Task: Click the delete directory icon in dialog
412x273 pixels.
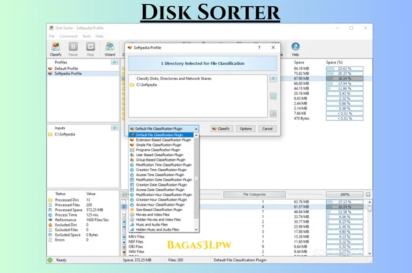Action: point(273,113)
